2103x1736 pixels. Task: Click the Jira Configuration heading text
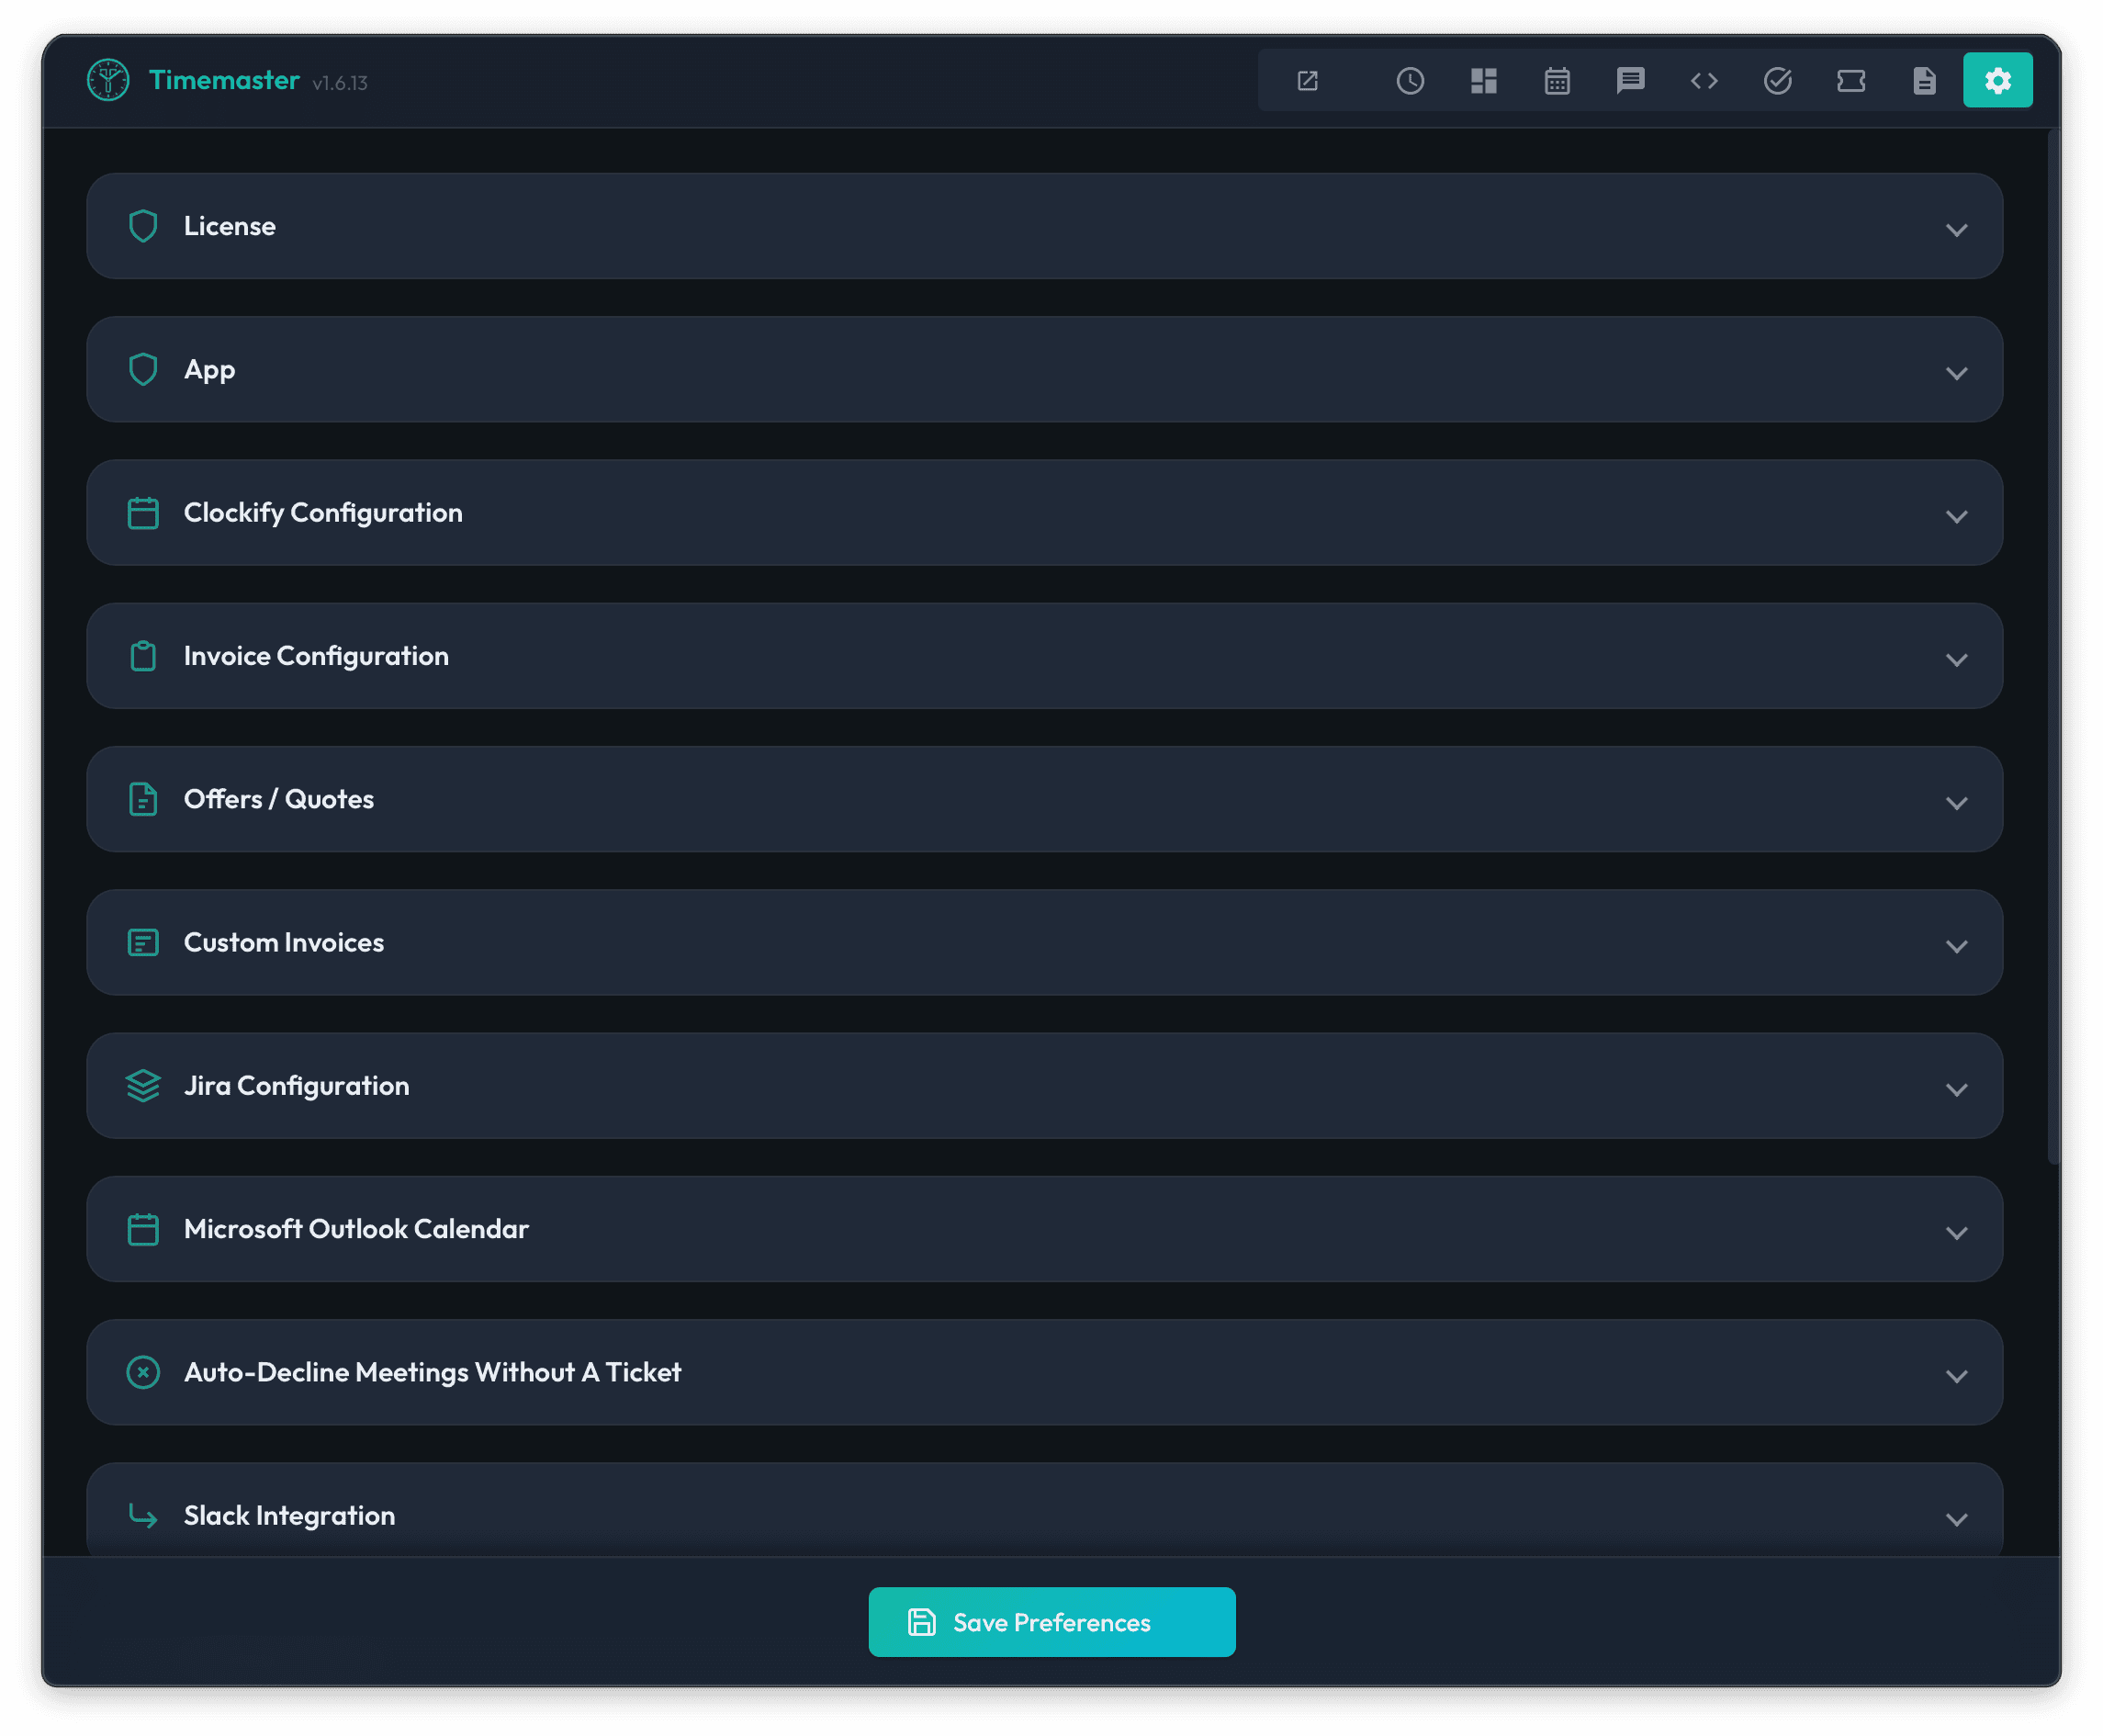pyautogui.click(x=297, y=1086)
